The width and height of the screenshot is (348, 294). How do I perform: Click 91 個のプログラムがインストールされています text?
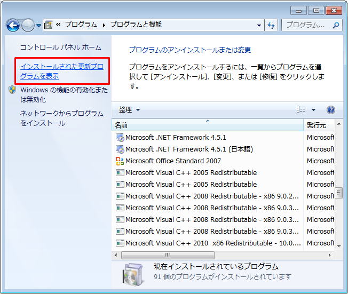click(x=223, y=277)
